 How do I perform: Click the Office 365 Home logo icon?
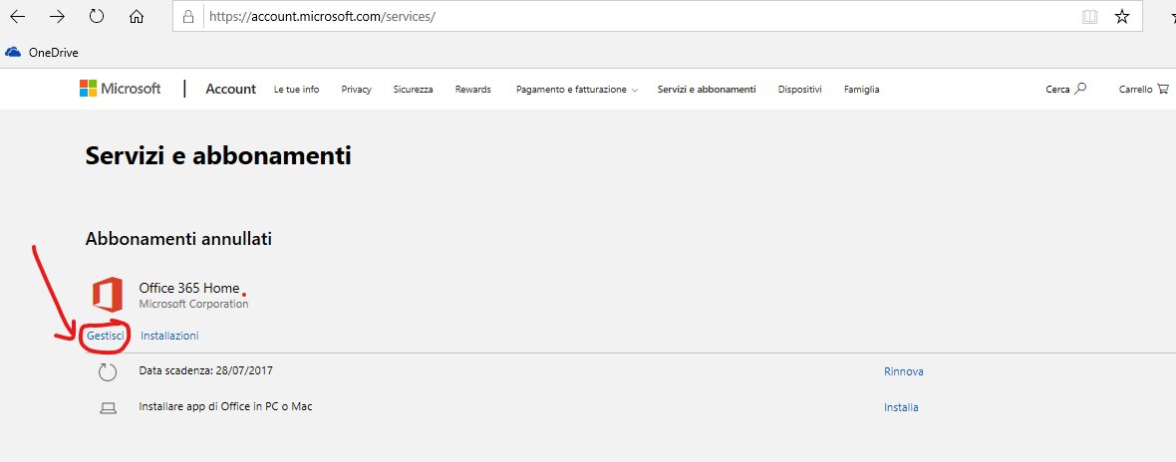pyautogui.click(x=107, y=295)
